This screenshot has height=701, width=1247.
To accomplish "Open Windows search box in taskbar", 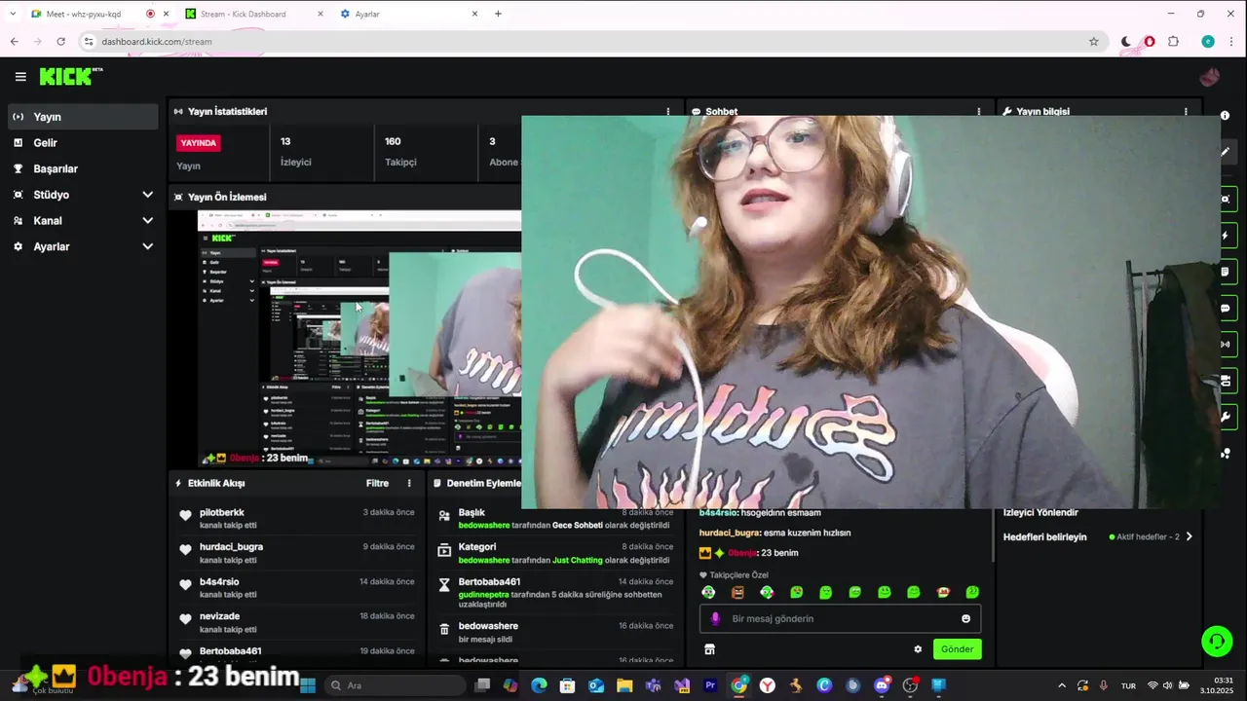I will 394,685.
